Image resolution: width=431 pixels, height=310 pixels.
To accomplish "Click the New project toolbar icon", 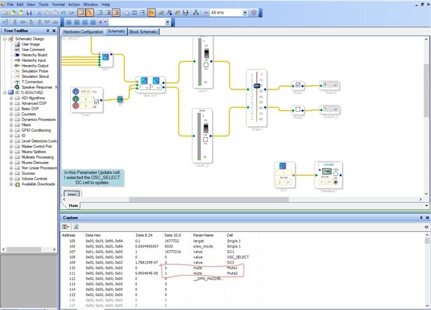I will coord(5,13).
